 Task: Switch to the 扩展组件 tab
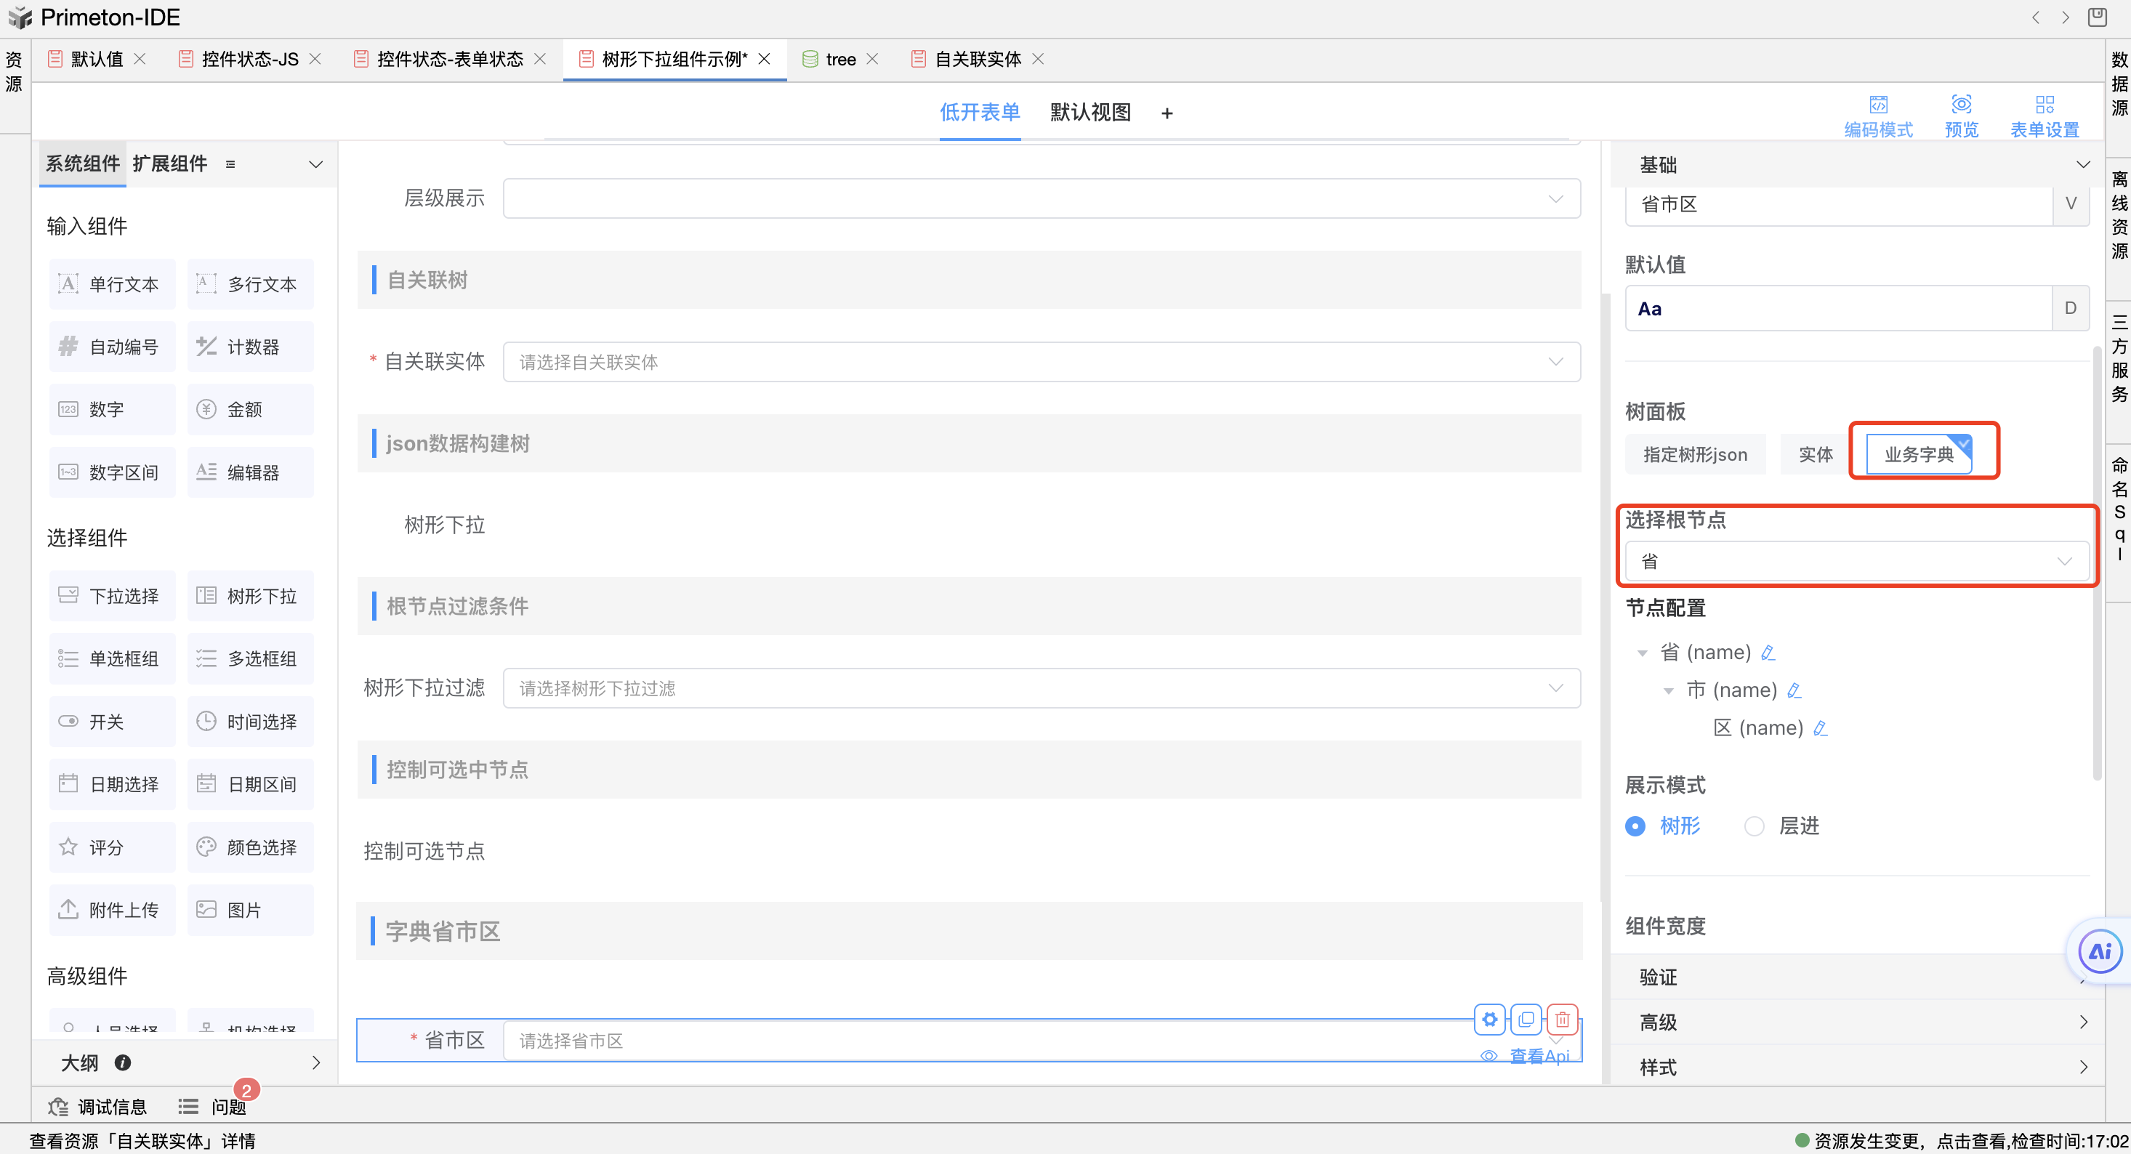pyautogui.click(x=169, y=163)
